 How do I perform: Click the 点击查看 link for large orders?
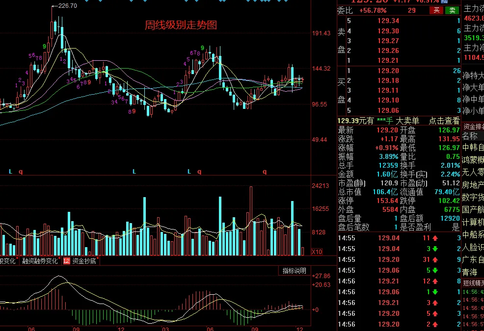(x=444, y=121)
